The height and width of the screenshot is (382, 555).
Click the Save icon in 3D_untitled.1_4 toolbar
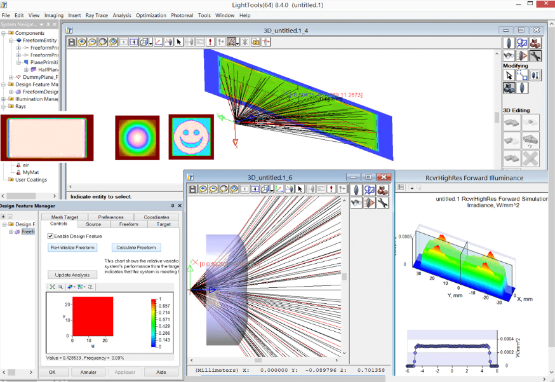(x=72, y=42)
